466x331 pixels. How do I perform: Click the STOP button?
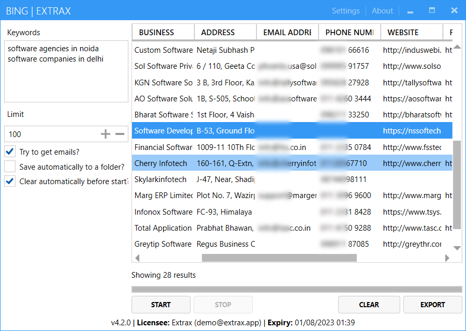tap(223, 305)
